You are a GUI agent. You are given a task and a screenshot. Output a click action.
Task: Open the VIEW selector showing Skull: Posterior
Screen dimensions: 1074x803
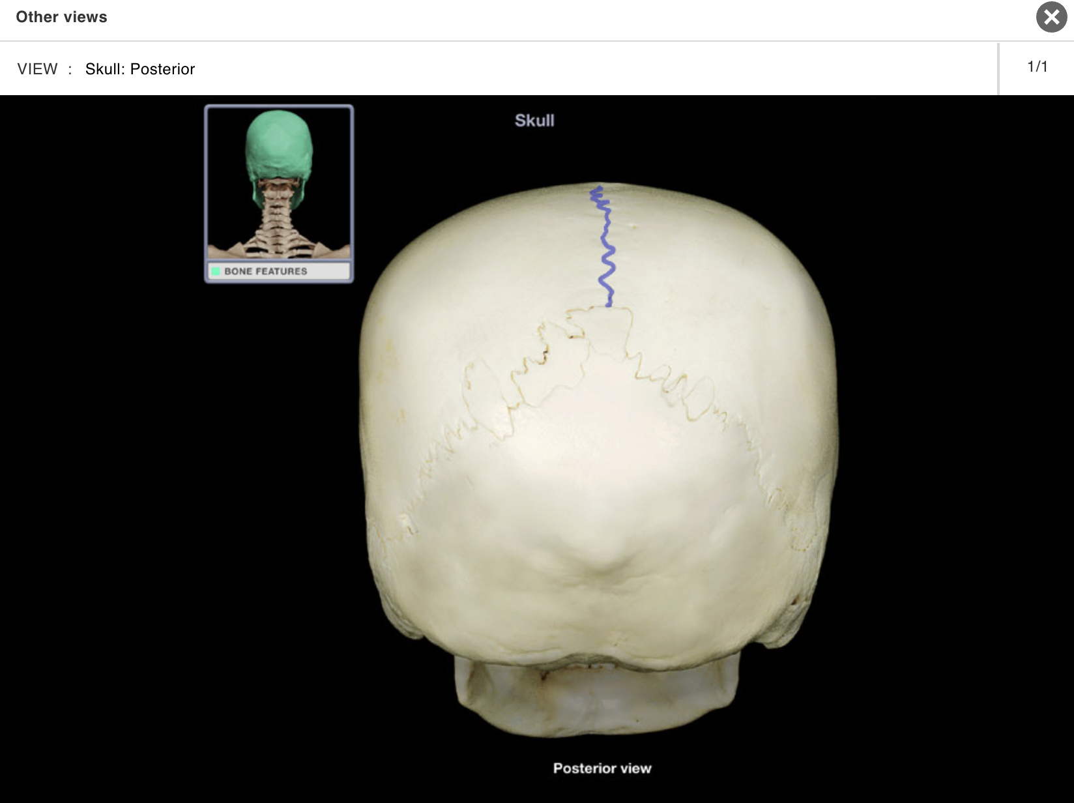[140, 68]
